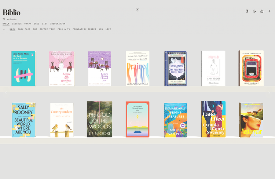
Task: Select the Book Fair shelf
Action: 24,29
